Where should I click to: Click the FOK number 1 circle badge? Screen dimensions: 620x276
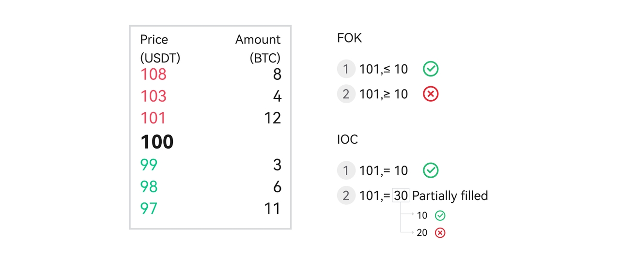point(346,69)
